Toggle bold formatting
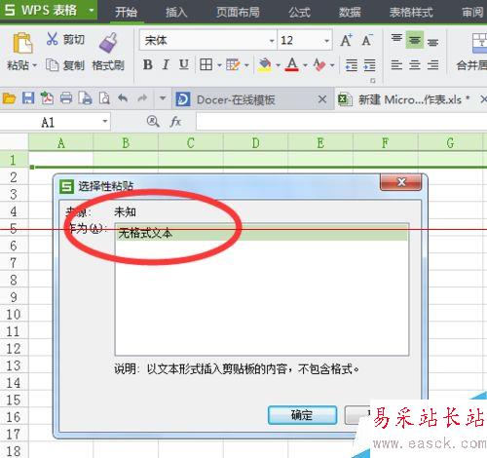The width and height of the screenshot is (487, 458). click(148, 64)
